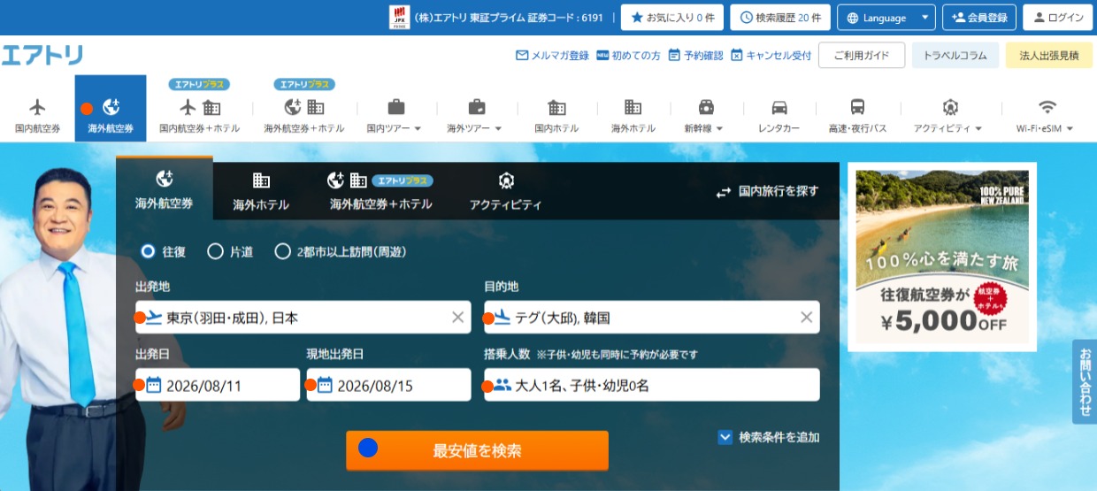This screenshot has width=1097, height=491.
Task: Switch to 海外航空券+ホテル search tab
Action: (381, 191)
